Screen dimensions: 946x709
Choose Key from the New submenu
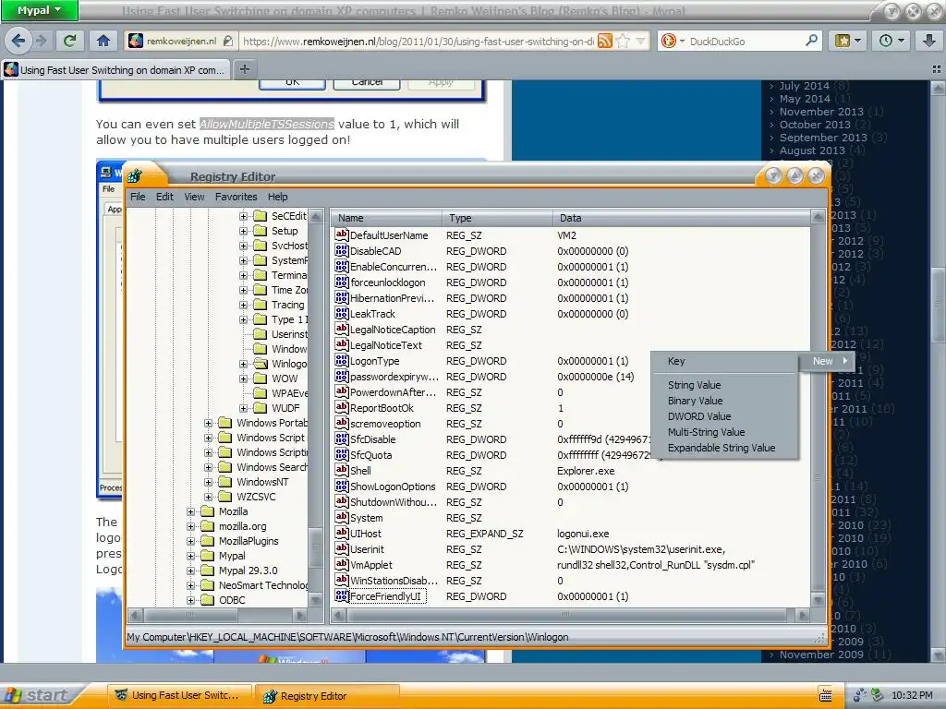pos(675,361)
